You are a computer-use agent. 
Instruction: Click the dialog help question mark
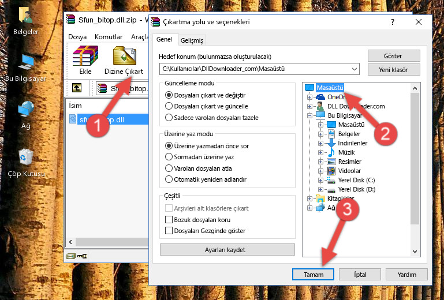pos(393,22)
